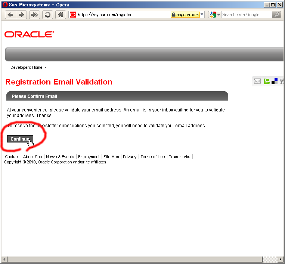Minimize the Opera window

[x=267, y=5]
